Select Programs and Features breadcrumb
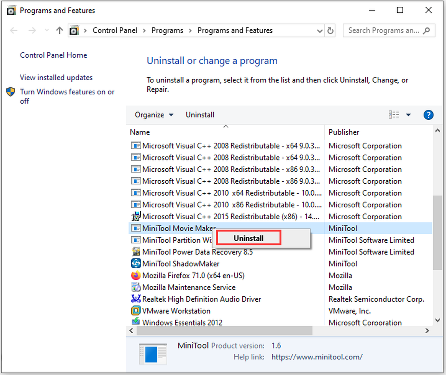 pyautogui.click(x=235, y=30)
